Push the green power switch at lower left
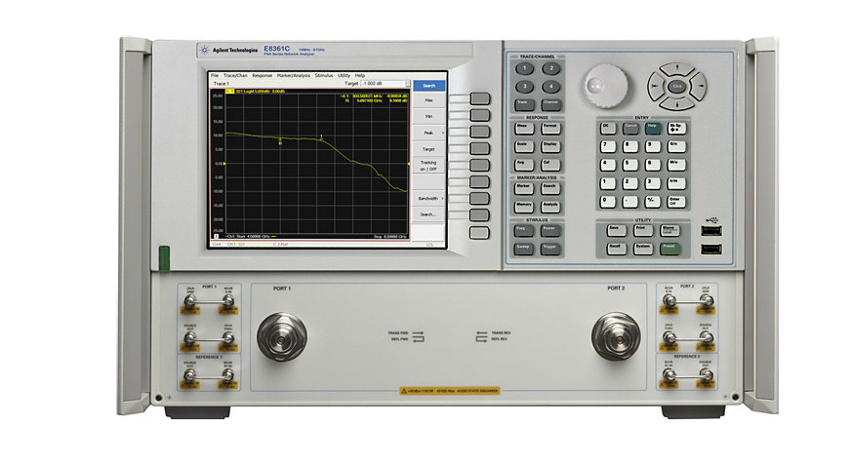851x464 pixels. (164, 258)
